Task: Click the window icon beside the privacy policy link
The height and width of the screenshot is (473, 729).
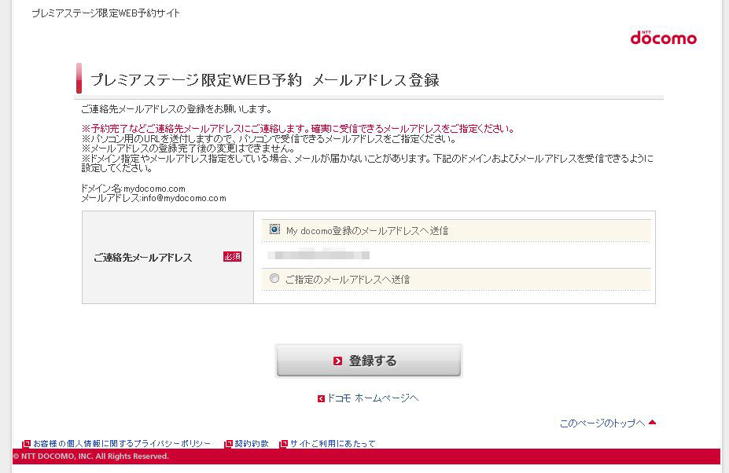Action: (x=27, y=444)
